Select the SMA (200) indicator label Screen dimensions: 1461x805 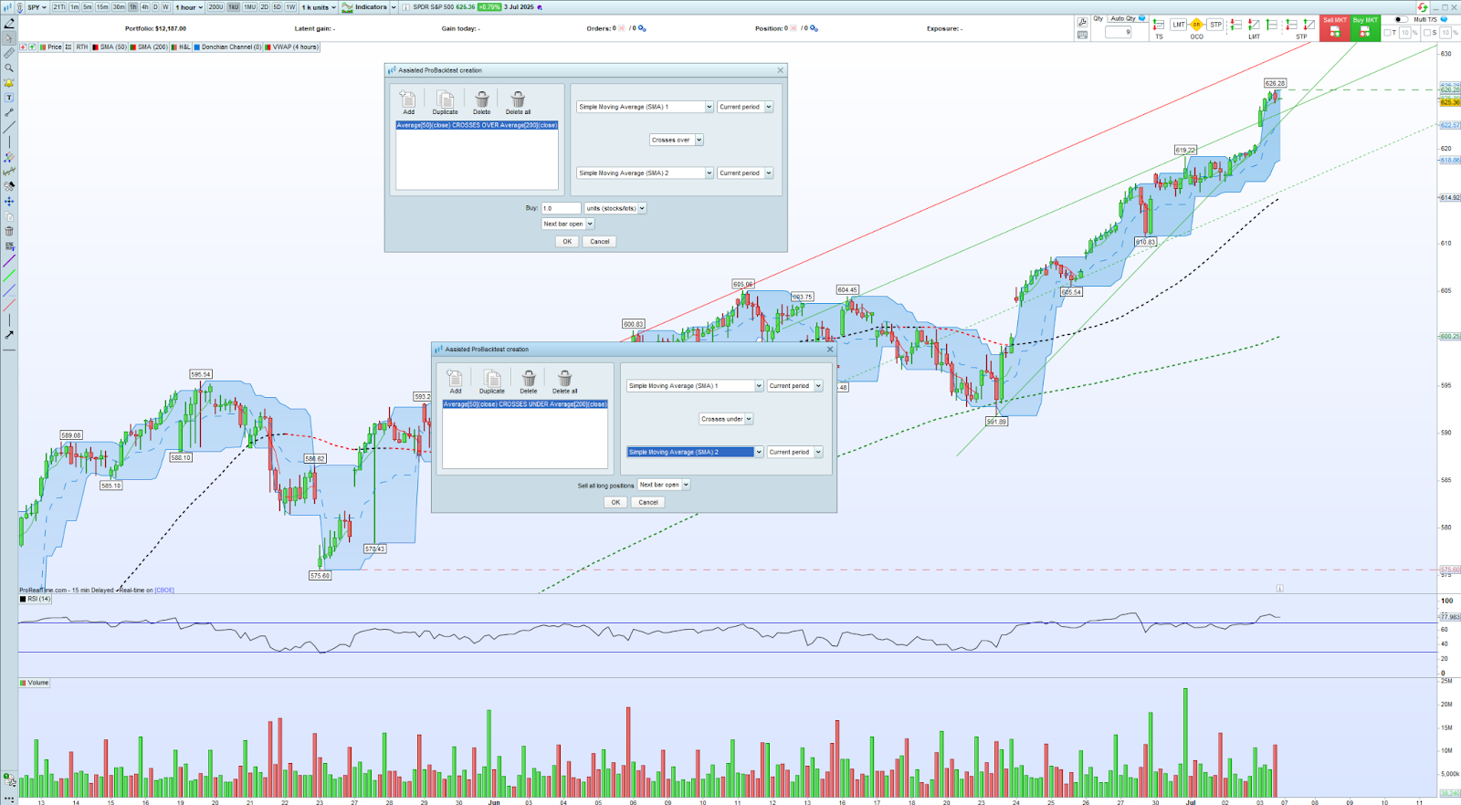point(149,47)
